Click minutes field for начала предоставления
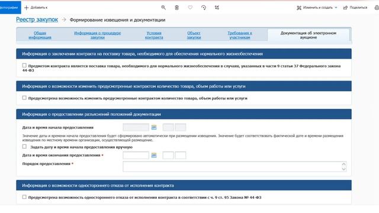This screenshot has height=213, width=379. pos(180,127)
